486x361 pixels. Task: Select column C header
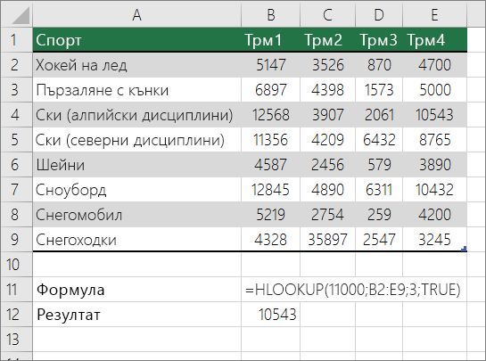327,14
